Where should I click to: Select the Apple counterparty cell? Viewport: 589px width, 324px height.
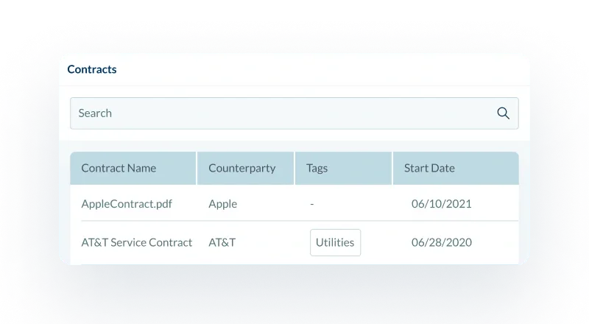click(x=223, y=204)
